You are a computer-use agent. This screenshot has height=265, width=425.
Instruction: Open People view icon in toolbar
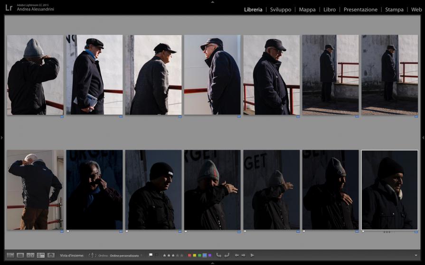(x=51, y=255)
